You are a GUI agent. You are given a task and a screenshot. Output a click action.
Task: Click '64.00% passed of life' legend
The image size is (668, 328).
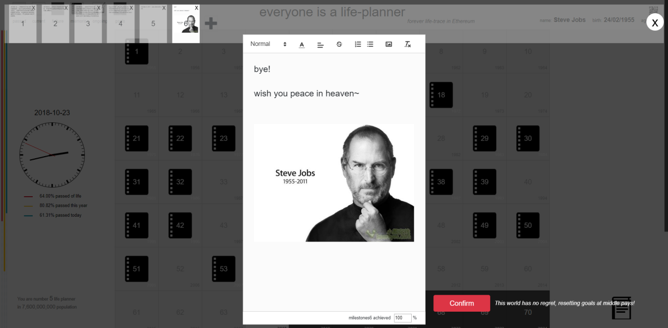click(60, 196)
